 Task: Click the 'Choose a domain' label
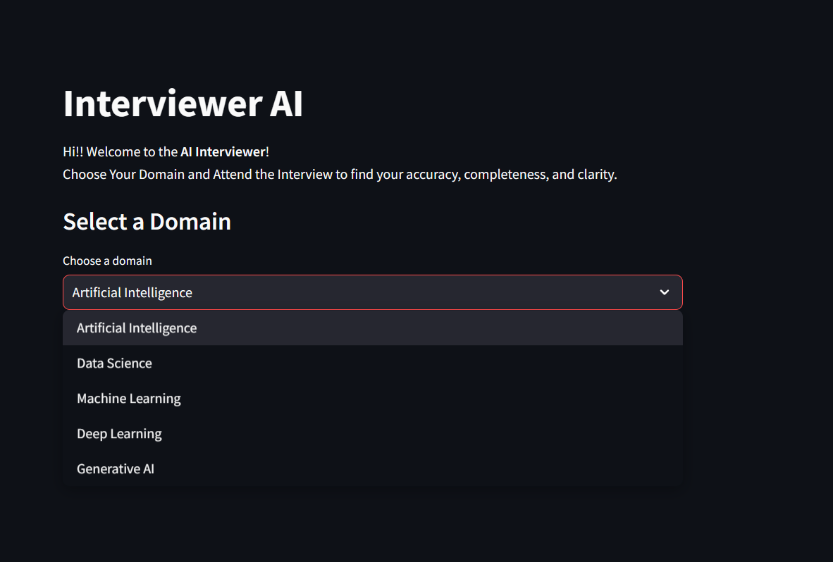tap(107, 261)
